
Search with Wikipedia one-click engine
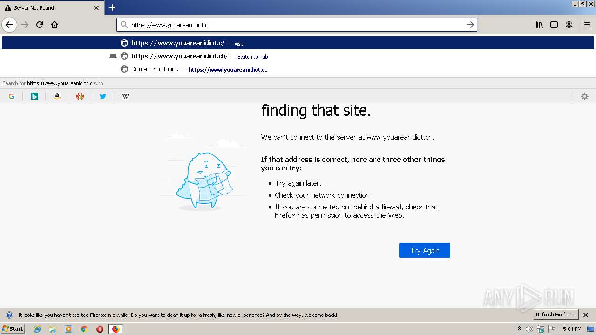point(126,96)
